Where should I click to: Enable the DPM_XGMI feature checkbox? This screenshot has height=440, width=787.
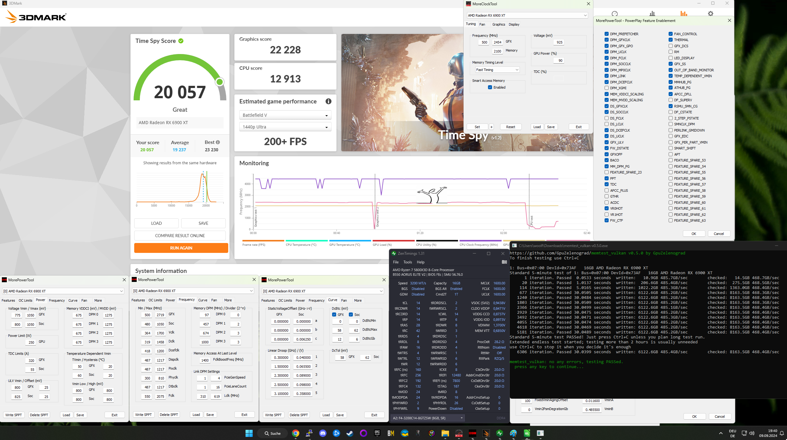tap(606, 88)
